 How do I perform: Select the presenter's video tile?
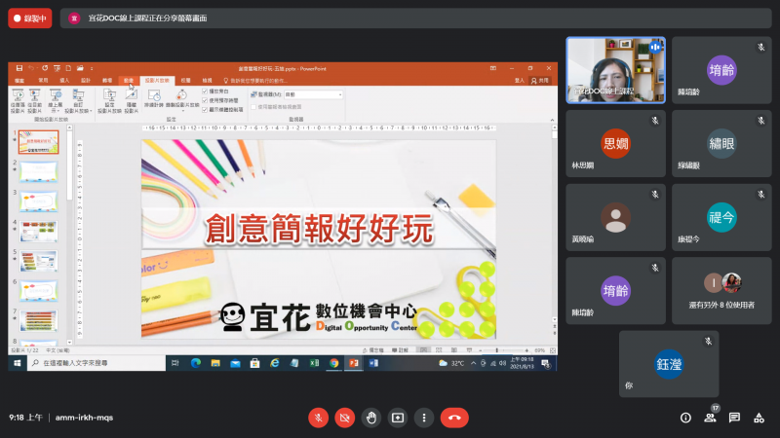pyautogui.click(x=615, y=70)
